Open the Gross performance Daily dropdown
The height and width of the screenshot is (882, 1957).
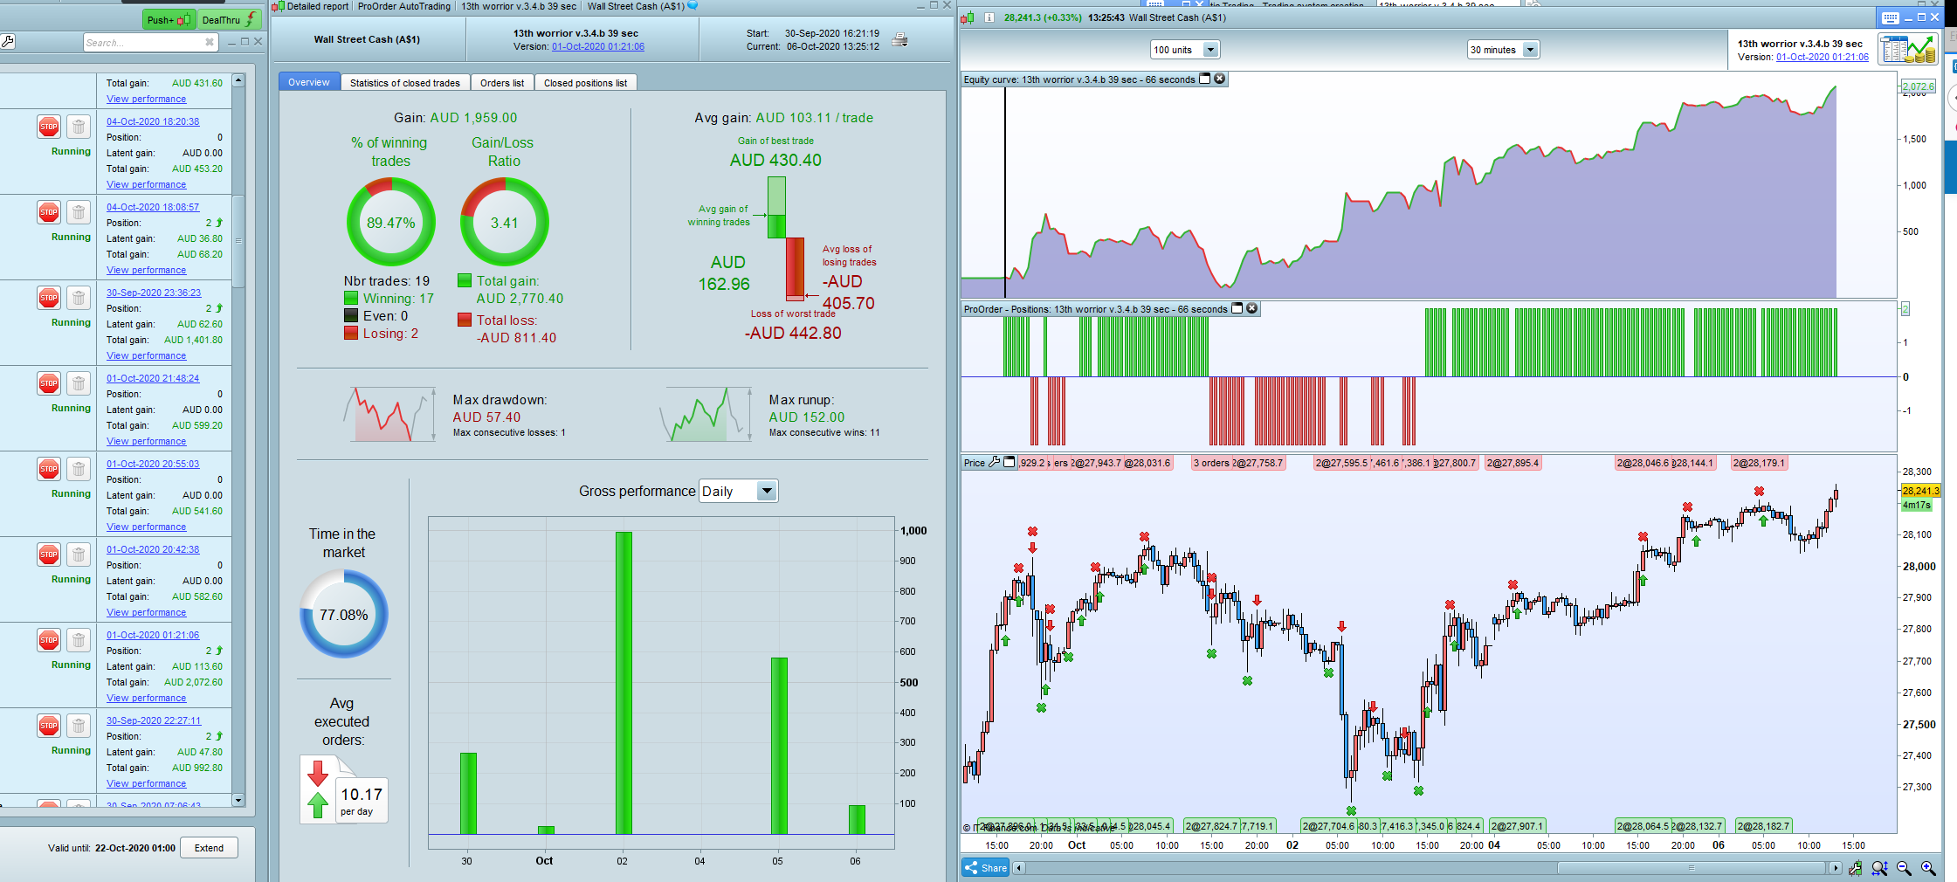tap(738, 492)
